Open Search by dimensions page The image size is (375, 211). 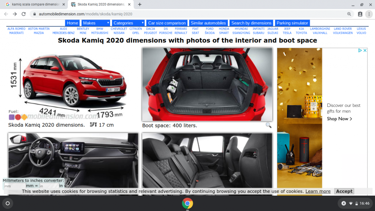coord(251,23)
